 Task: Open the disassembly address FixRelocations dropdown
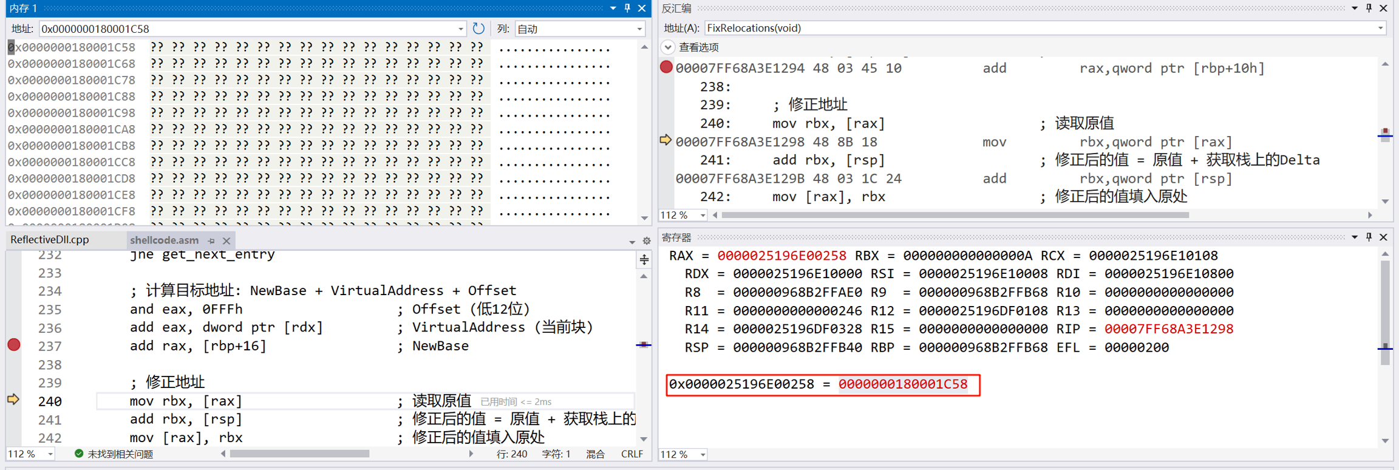click(1380, 28)
